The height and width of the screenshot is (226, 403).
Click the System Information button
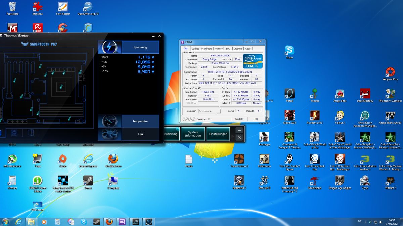(x=193, y=134)
